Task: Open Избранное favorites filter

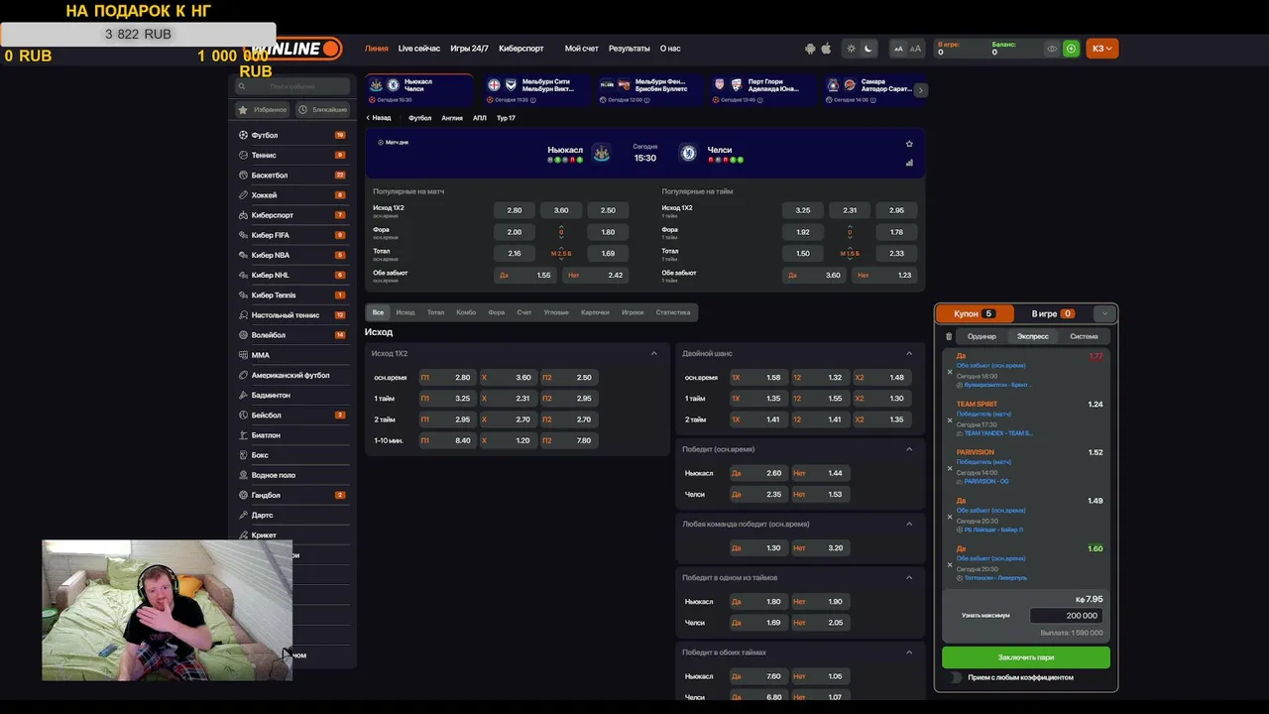Action: point(264,110)
